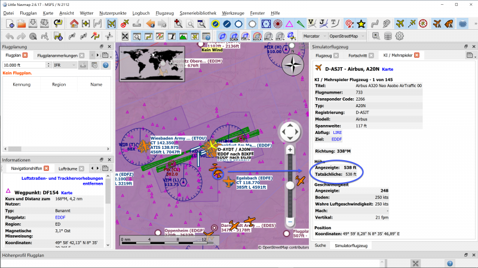Open the Flugplatz EDDF link in Informationen
This screenshot has width=478, height=268.
60,217
